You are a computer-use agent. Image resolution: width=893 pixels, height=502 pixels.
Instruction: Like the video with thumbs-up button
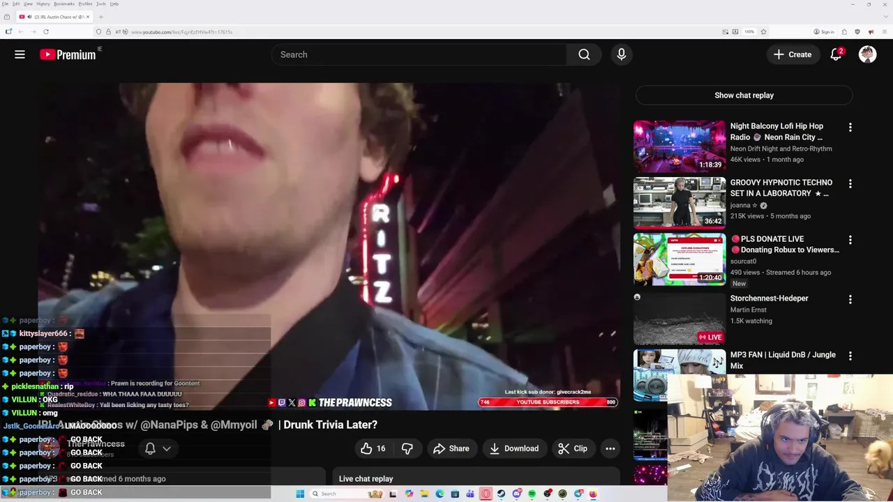[x=373, y=448]
